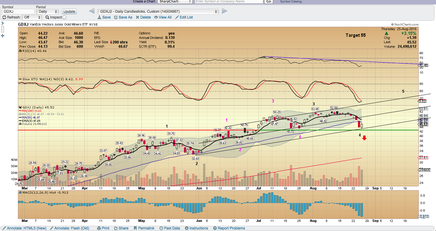Go to the previous chart with left arrow

pyautogui.click(x=92, y=11)
